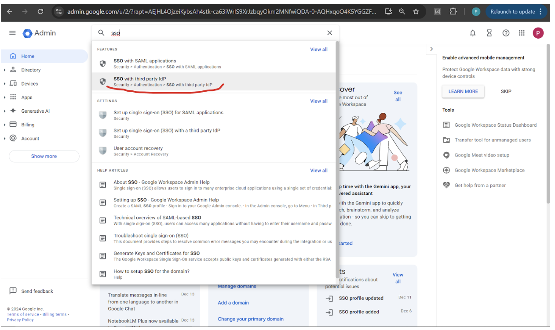
Task: Click the Google Admin logo
Action: 40,33
